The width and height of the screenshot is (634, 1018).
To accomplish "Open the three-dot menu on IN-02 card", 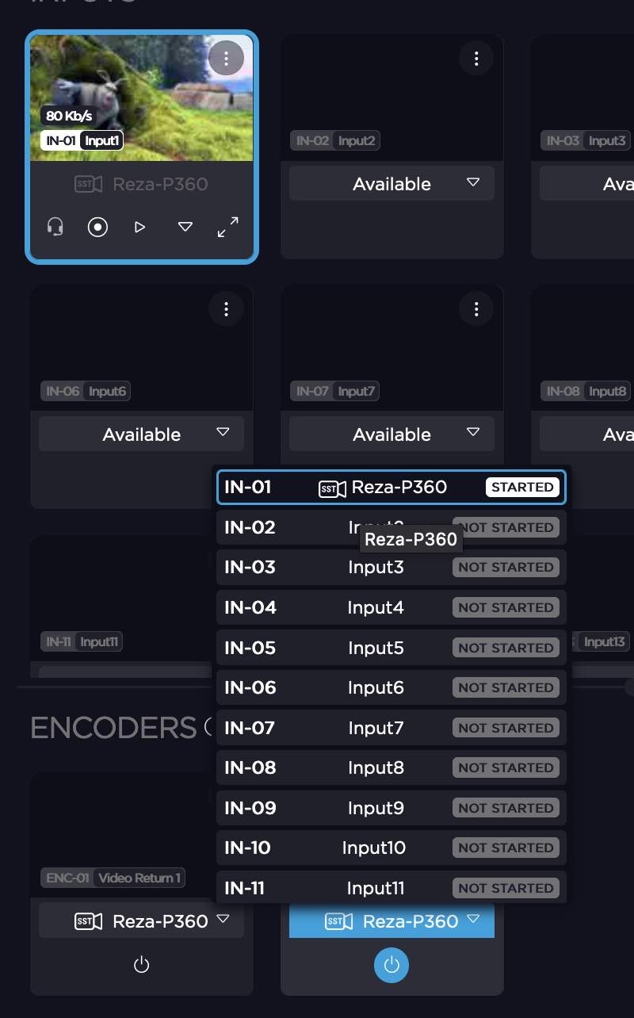I will 476,58.
